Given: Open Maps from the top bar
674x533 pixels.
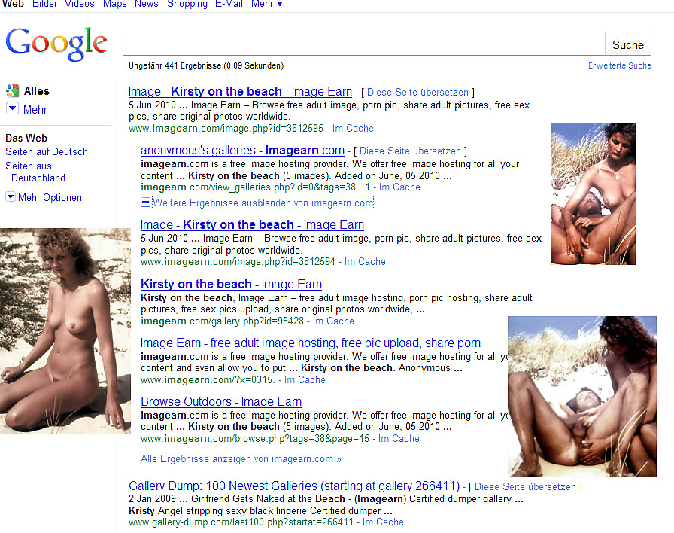Looking at the screenshot, I should (x=115, y=4).
